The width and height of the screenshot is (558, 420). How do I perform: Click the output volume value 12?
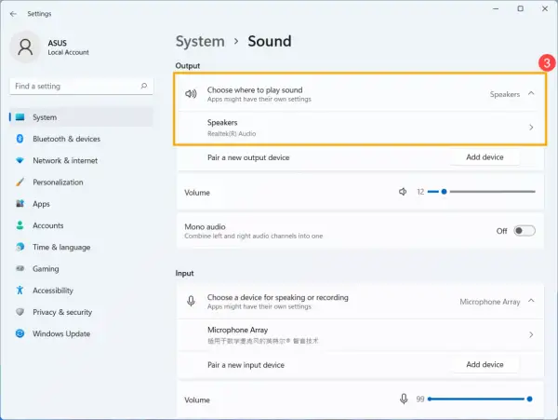coord(420,192)
